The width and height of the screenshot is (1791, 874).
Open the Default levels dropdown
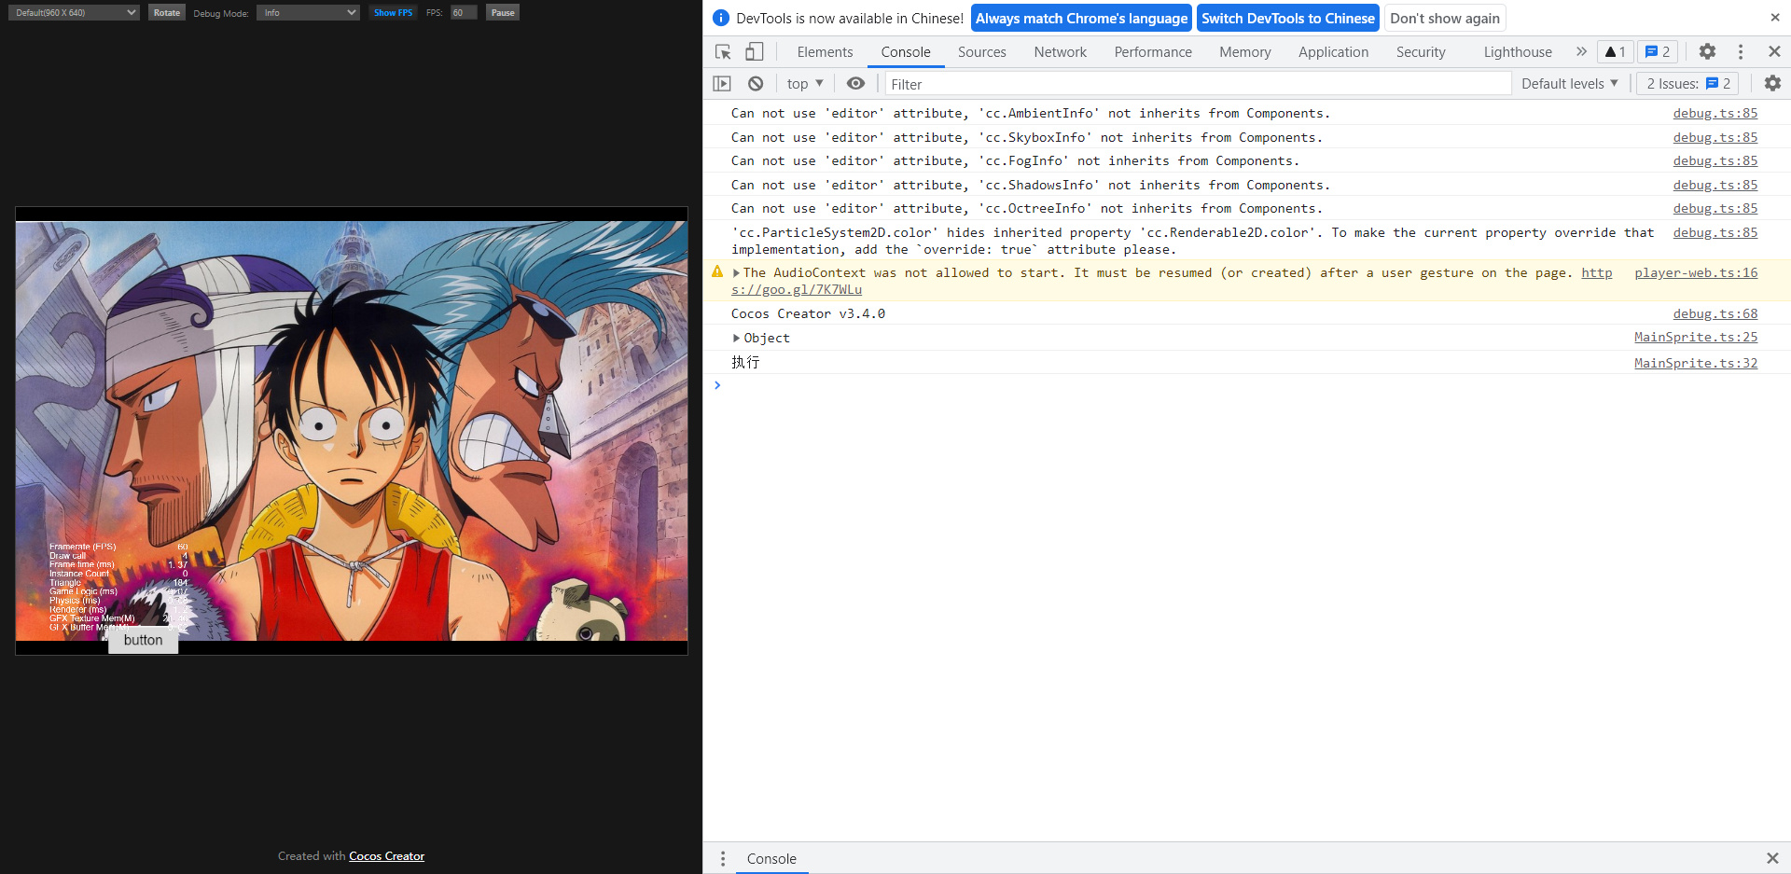1570,84
